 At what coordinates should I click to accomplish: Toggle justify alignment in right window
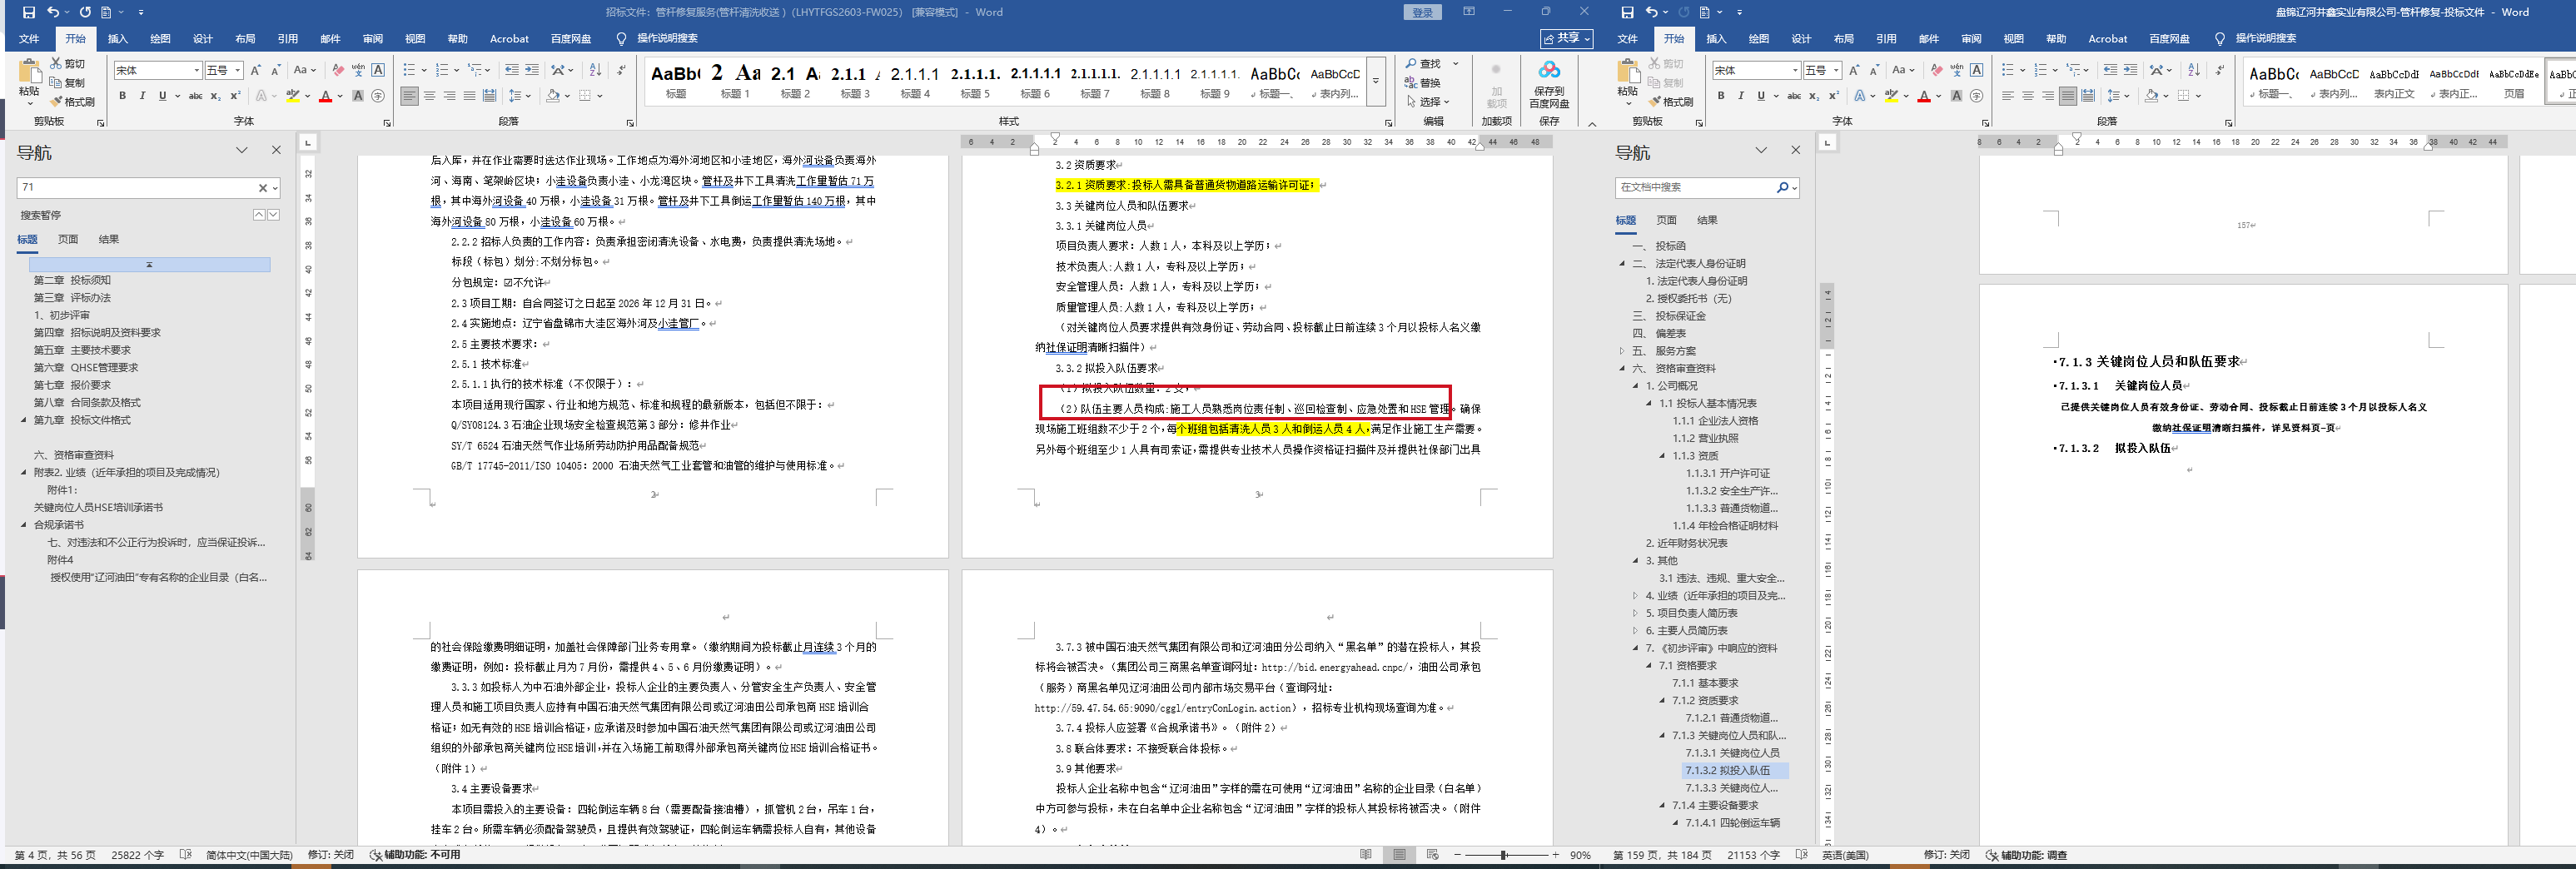2068,96
